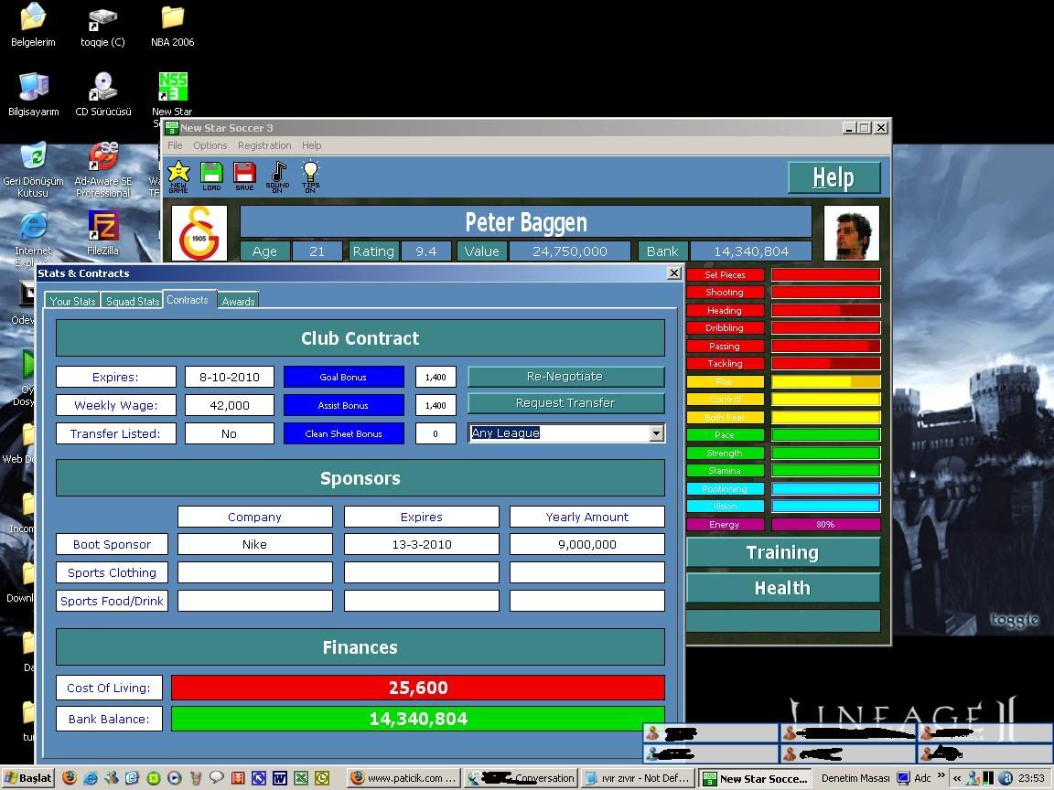The width and height of the screenshot is (1054, 790).
Task: Click the Passing skill bar
Action: (825, 346)
